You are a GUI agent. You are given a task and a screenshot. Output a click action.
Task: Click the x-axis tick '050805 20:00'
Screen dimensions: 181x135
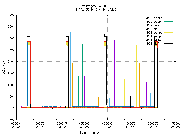153,125
